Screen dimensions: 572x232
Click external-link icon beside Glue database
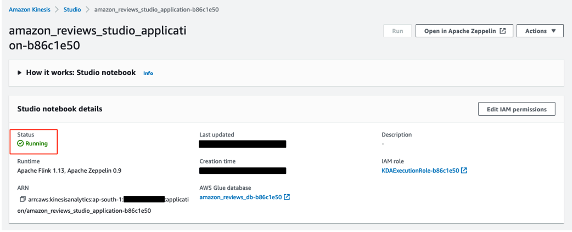click(287, 197)
